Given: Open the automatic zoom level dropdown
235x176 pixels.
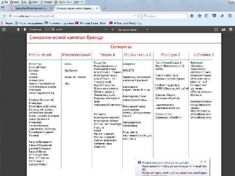Looking at the screenshot, I should (x=133, y=30).
